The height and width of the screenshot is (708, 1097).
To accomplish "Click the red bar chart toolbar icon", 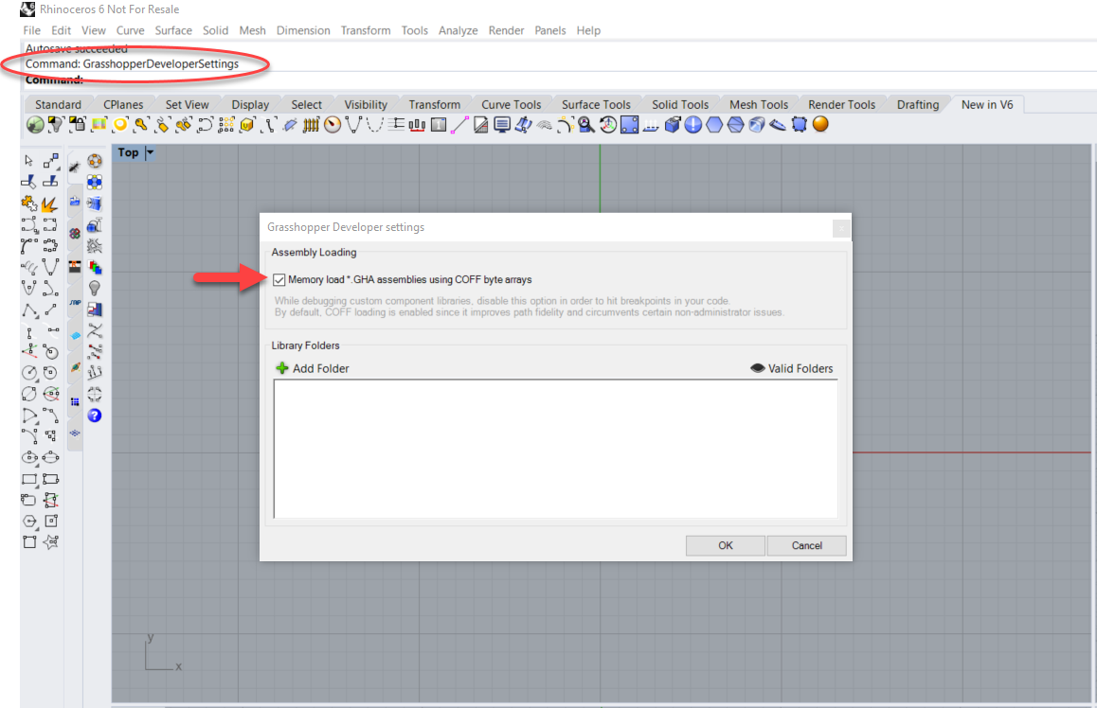I will coord(417,125).
